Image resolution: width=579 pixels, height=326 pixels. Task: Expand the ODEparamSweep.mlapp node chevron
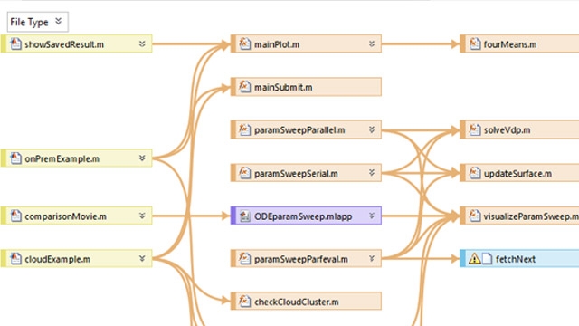[x=372, y=216]
